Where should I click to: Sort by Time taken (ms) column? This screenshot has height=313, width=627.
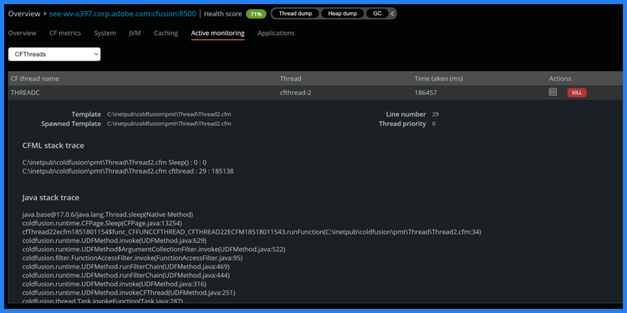[x=439, y=78]
